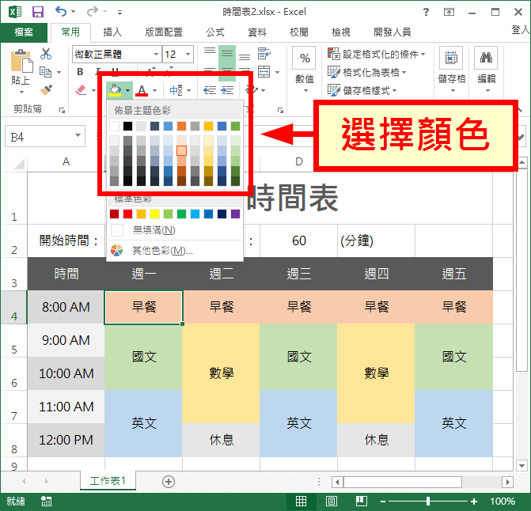The image size is (531, 511).
Task: Toggle top vertical alignment button
Action: (210, 51)
